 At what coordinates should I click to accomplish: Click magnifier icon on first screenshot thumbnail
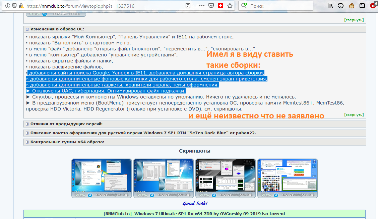pyautogui.click(x=90, y=195)
